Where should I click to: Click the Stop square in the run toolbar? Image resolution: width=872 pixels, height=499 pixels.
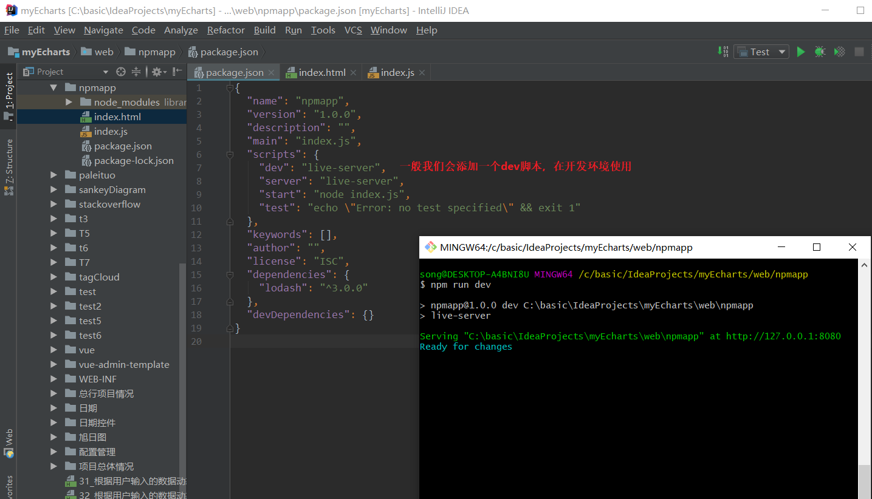point(859,52)
